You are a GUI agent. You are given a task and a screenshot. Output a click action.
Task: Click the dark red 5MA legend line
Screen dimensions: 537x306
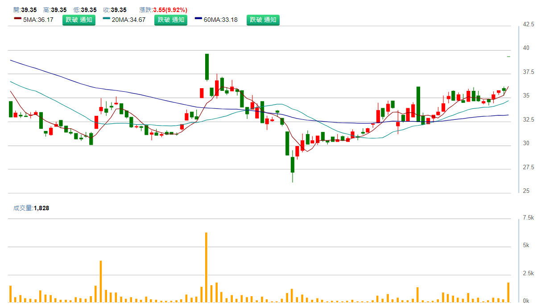pyautogui.click(x=17, y=19)
